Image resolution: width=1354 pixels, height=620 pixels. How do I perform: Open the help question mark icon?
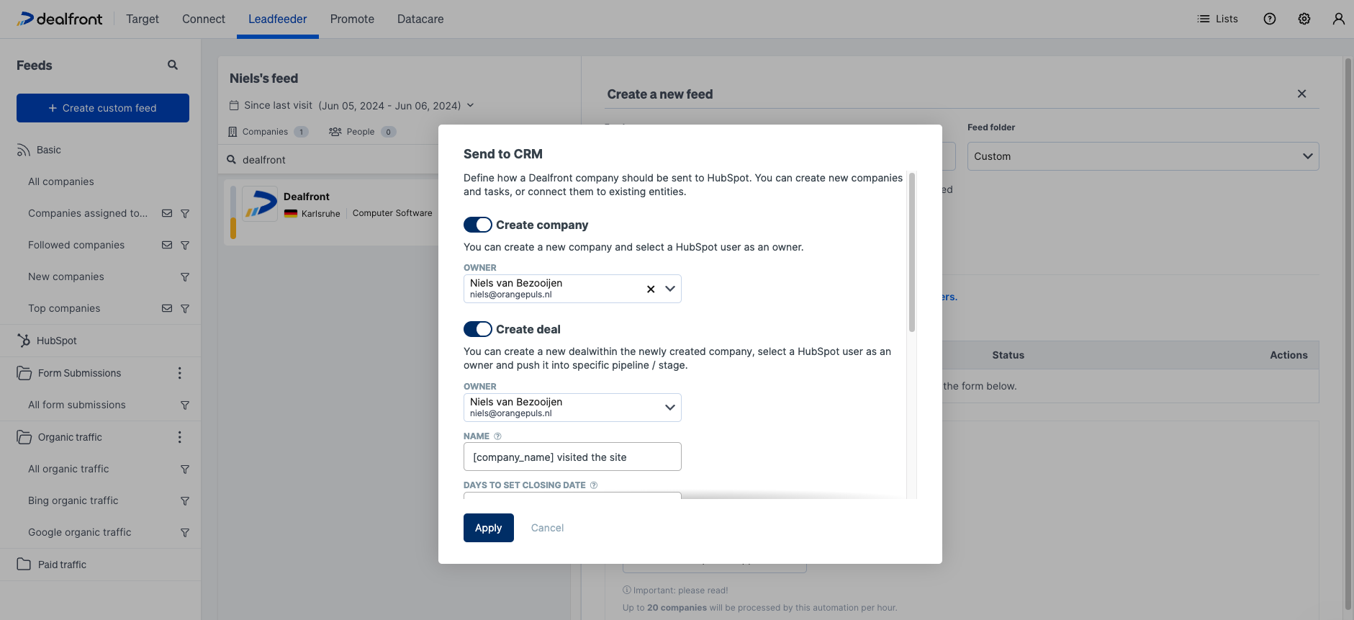[x=1270, y=19]
